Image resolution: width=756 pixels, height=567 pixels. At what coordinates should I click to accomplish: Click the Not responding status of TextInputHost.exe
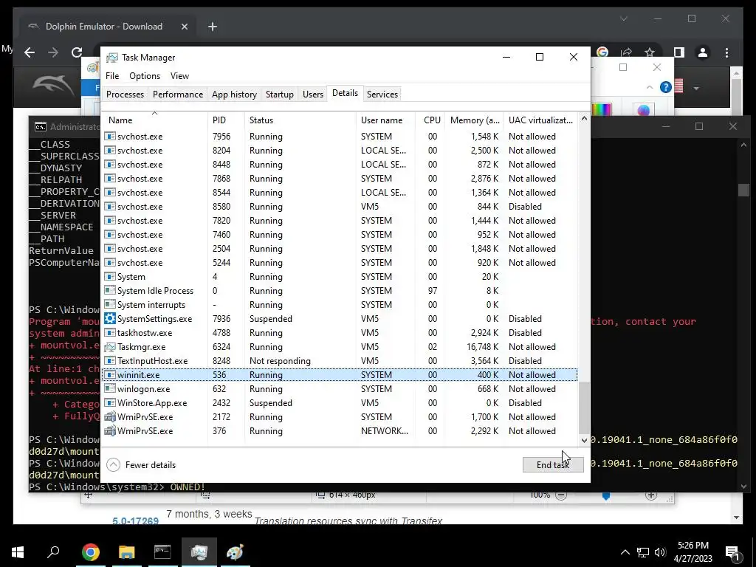(280, 360)
